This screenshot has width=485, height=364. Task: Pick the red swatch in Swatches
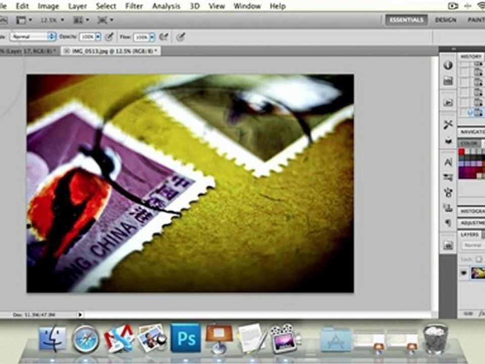click(x=461, y=151)
